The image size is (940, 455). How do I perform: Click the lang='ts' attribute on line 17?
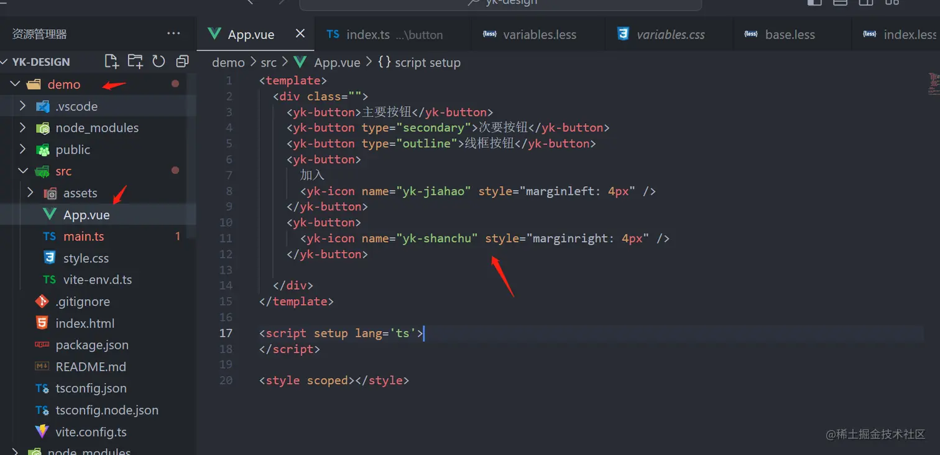(x=385, y=333)
